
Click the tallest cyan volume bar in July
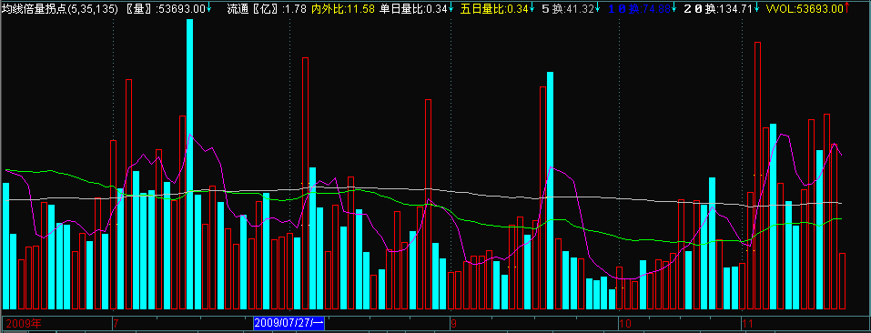(190, 164)
